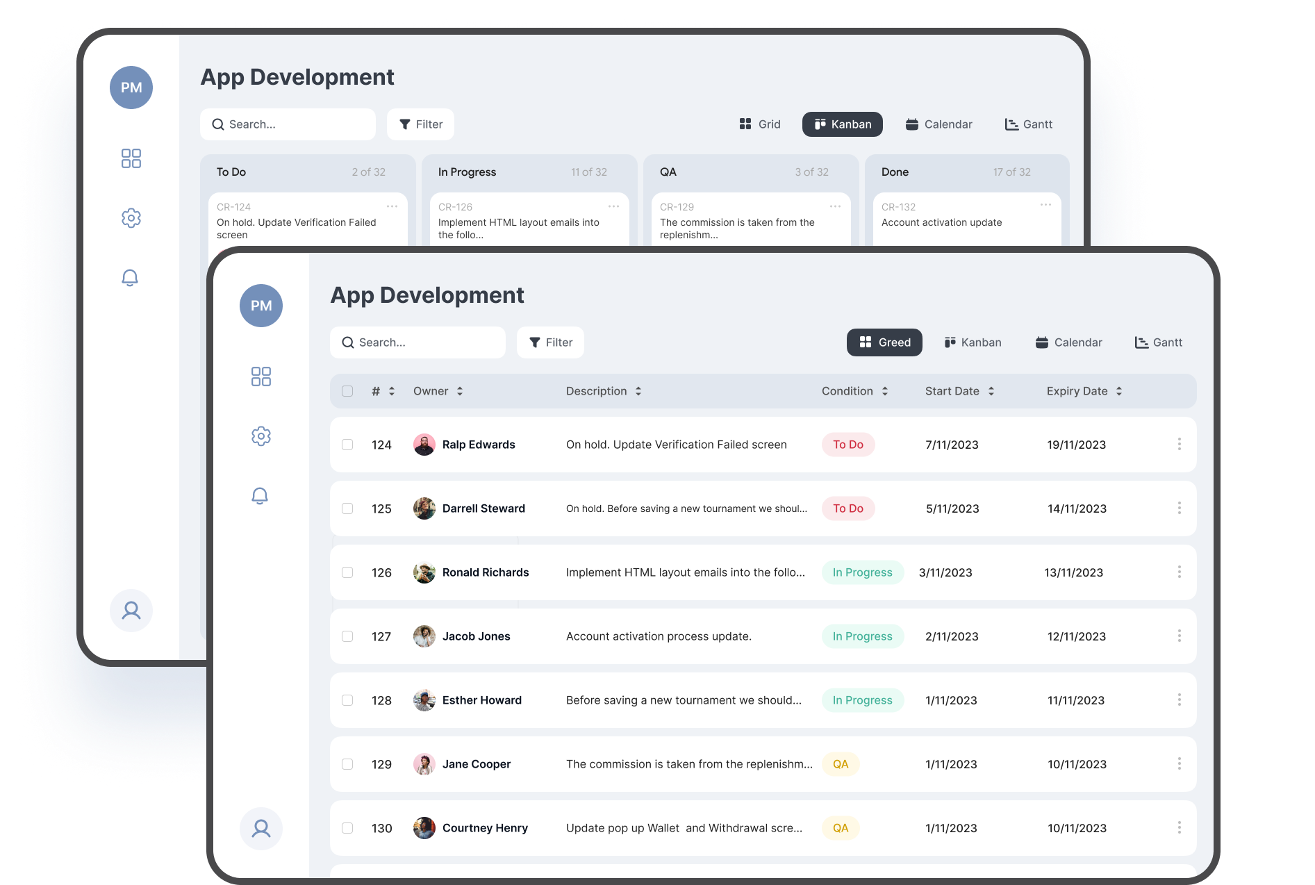This screenshot has height=885, width=1315.
Task: Open more options for row 128
Action: tap(1180, 700)
